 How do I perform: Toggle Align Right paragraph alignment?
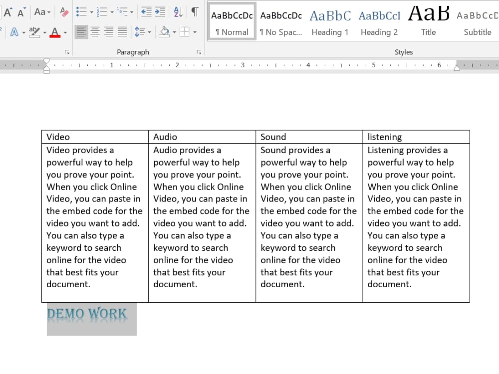(x=108, y=32)
